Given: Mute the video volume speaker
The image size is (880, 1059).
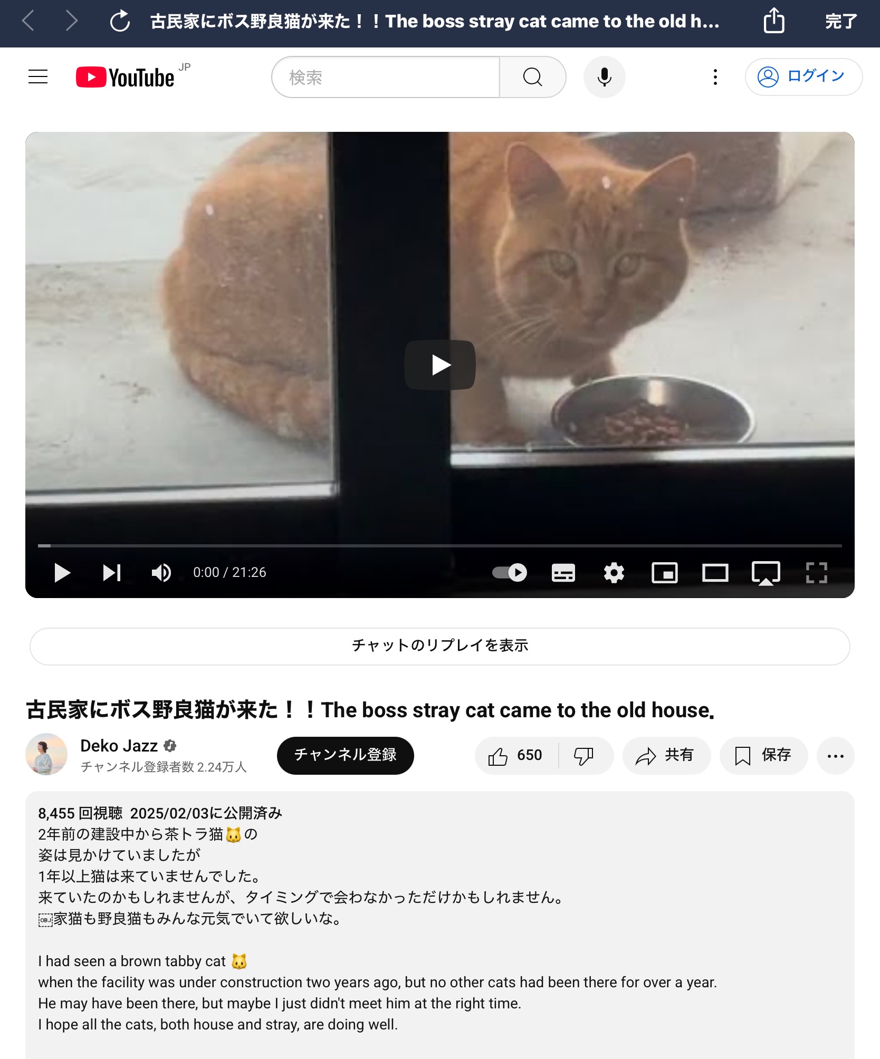Looking at the screenshot, I should click(x=161, y=573).
